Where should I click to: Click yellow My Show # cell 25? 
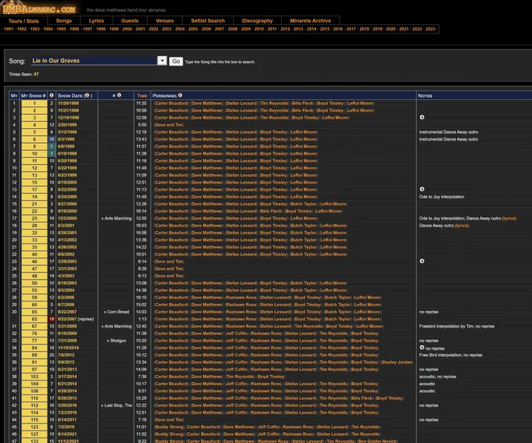[x=34, y=218]
